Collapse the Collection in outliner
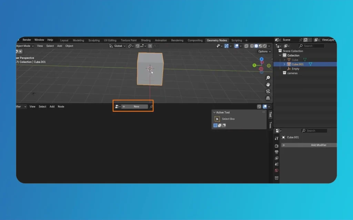Image resolution: width=353 pixels, height=220 pixels. pos(280,55)
